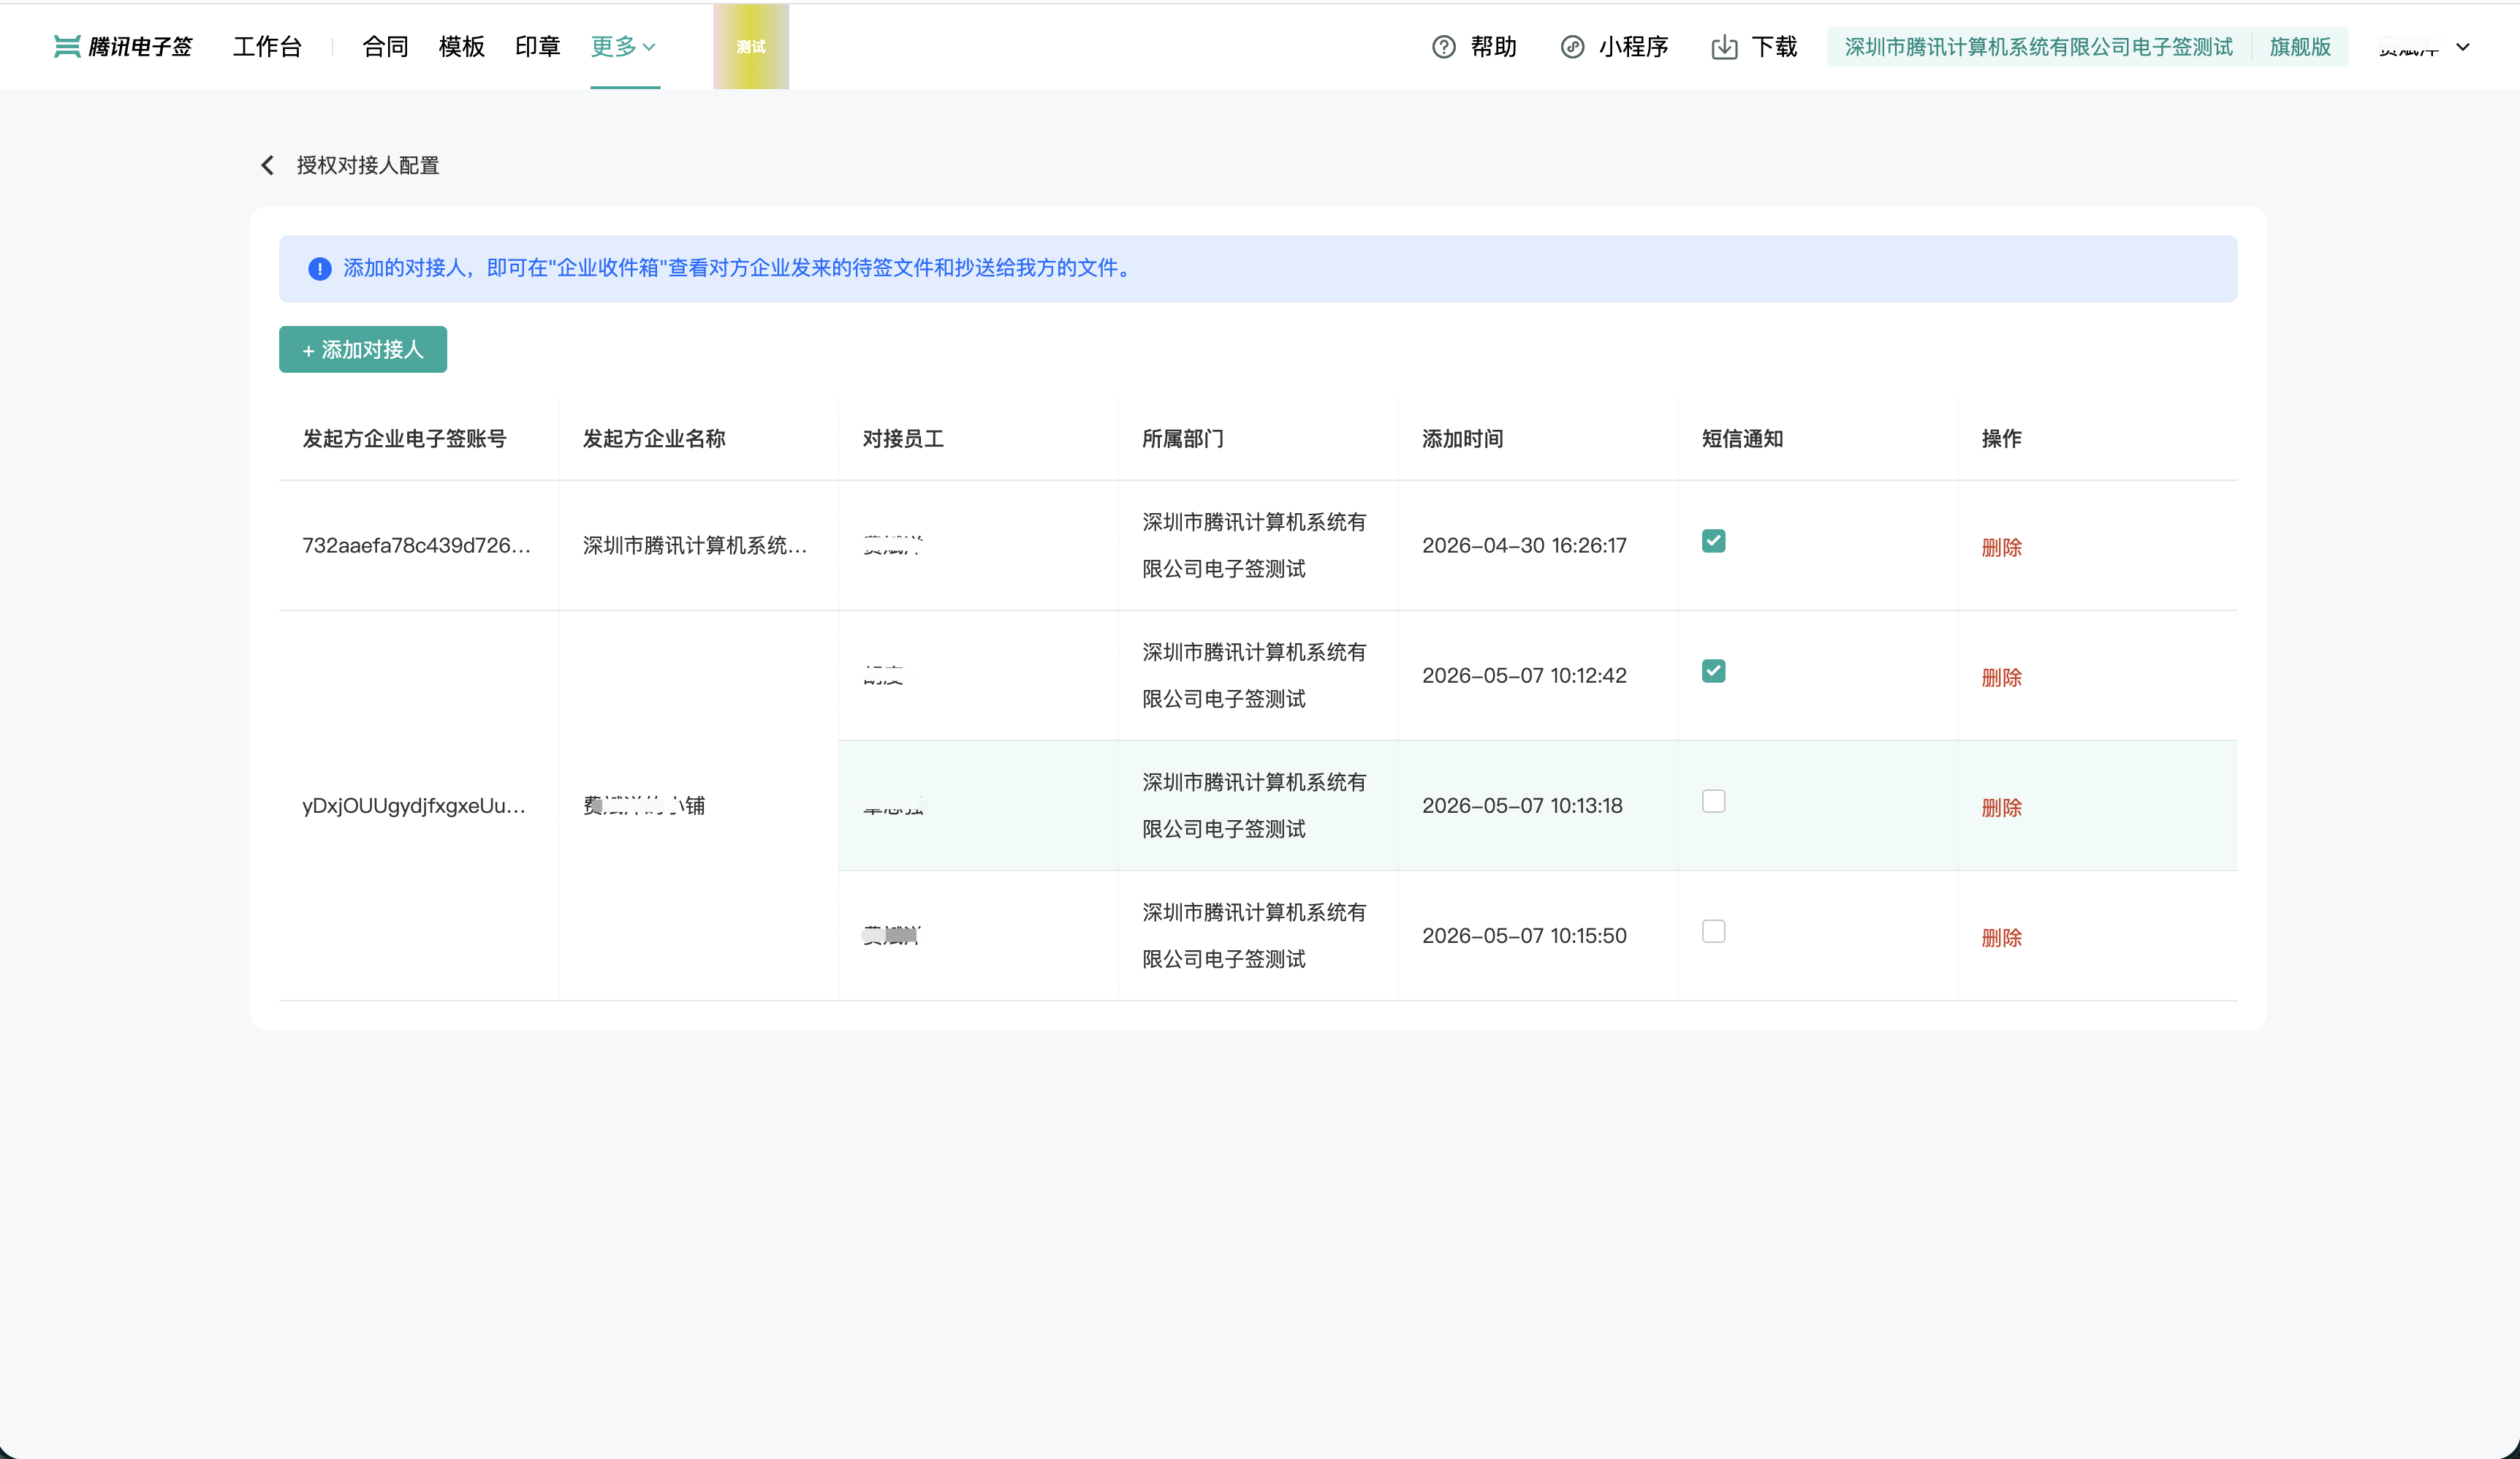Click the 下载 download icon
The image size is (2520, 1459).
pos(1724,47)
